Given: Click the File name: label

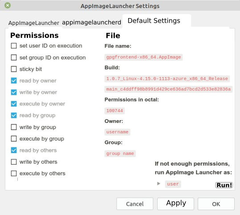Looking at the screenshot, I should click(x=118, y=46).
